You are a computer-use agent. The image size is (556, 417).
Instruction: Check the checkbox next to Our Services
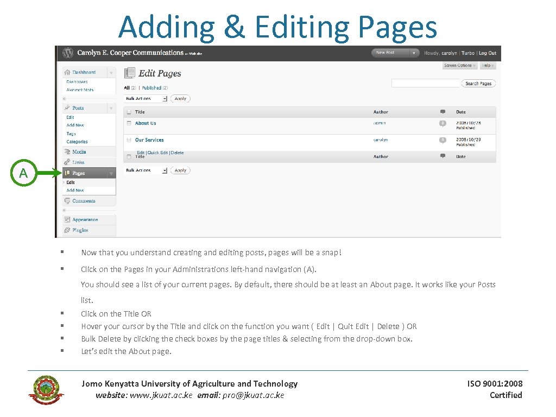pos(129,140)
